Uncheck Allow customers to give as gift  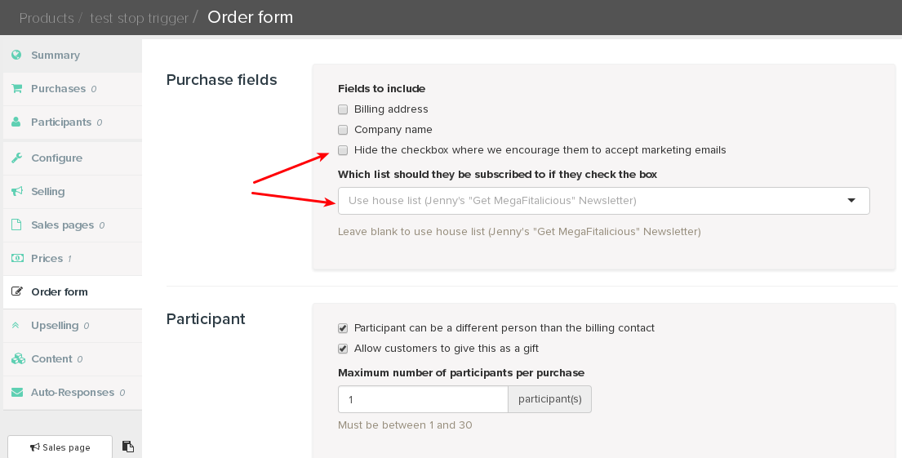tap(343, 349)
